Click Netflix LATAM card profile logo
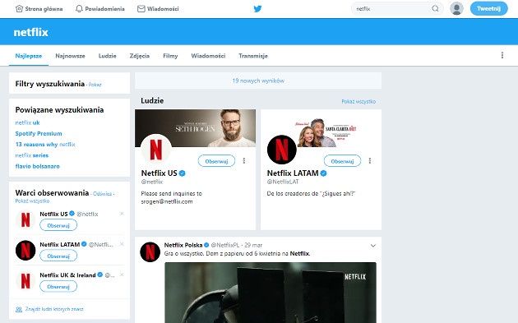The height and width of the screenshot is (323, 518). pos(282,150)
